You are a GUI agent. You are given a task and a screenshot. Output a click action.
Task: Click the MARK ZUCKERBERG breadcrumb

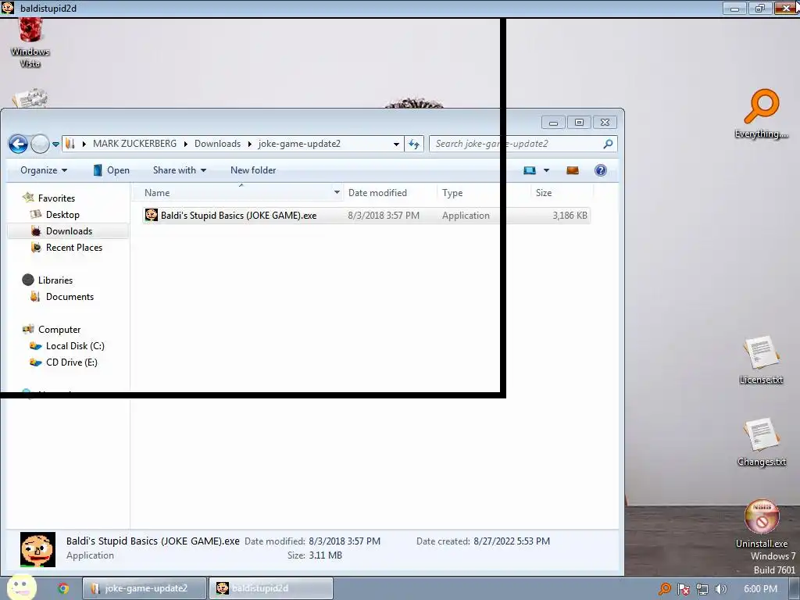click(134, 144)
